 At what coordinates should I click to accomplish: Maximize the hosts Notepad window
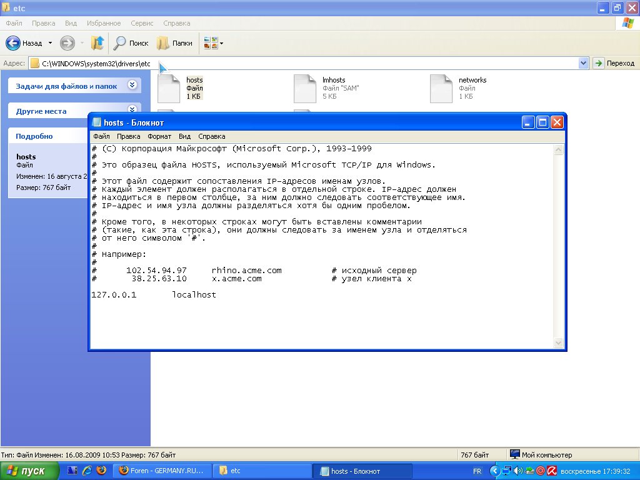542,122
